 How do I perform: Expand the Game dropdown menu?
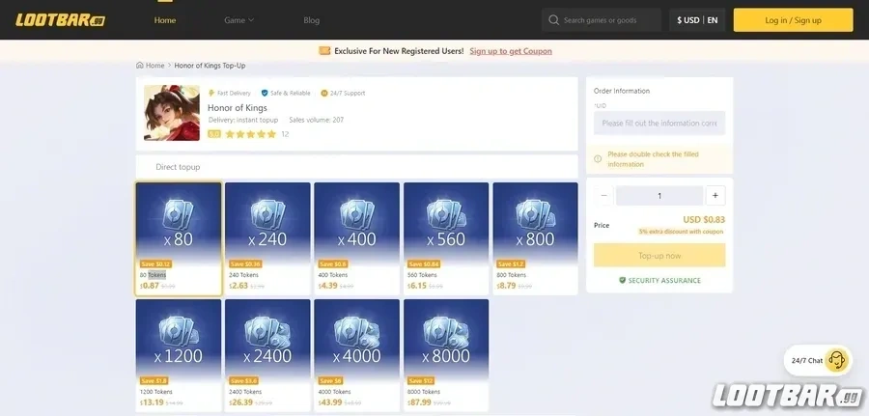pyautogui.click(x=238, y=20)
